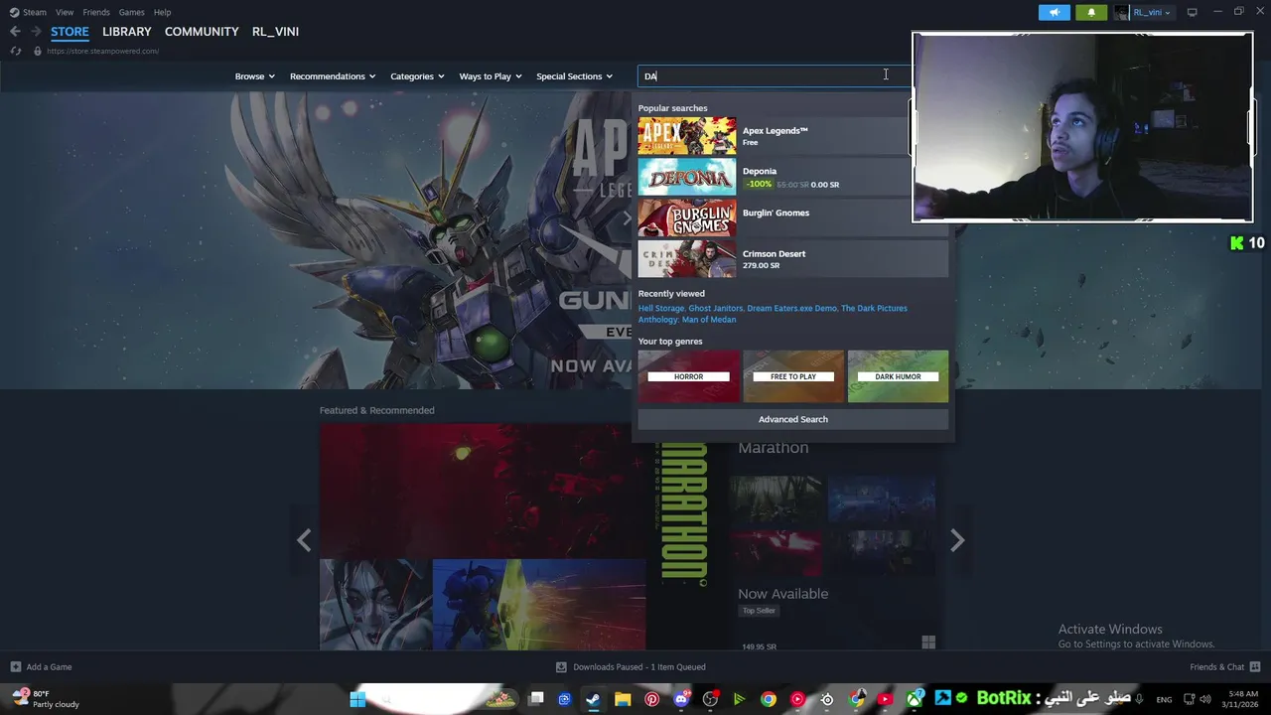The width and height of the screenshot is (1271, 715).
Task: Open the Xbox app in the taskbar
Action: (x=915, y=699)
